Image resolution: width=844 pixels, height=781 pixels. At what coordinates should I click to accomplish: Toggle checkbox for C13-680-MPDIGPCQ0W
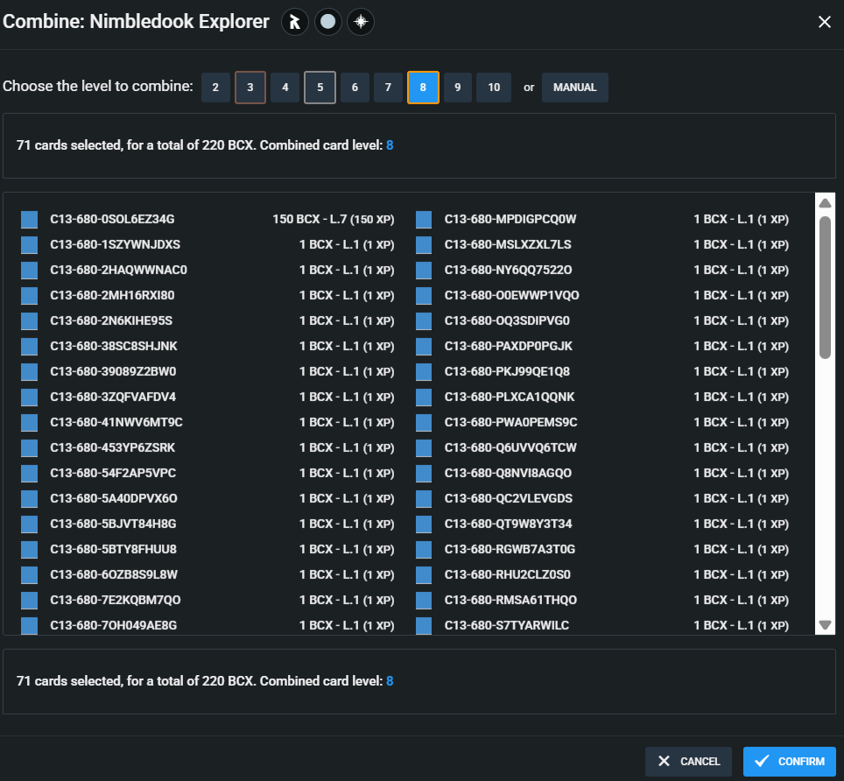424,219
